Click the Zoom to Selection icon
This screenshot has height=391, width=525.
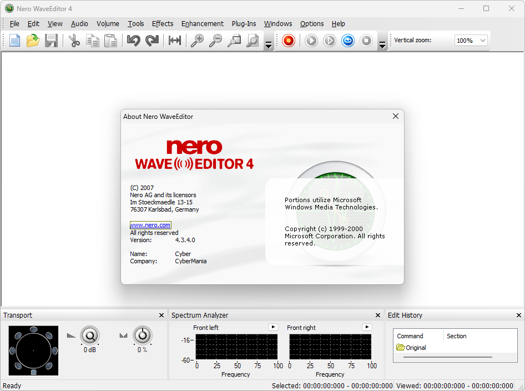coord(234,41)
